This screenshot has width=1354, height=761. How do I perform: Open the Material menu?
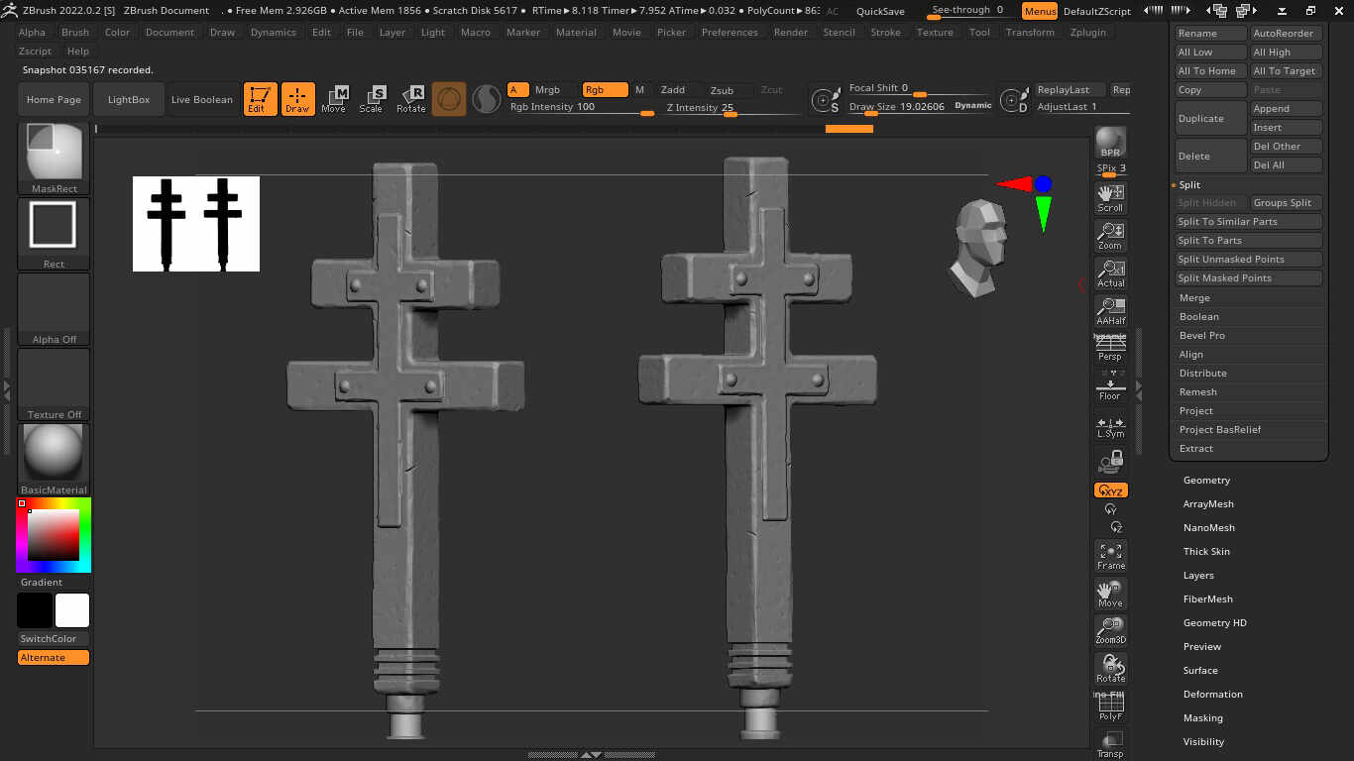coord(576,32)
